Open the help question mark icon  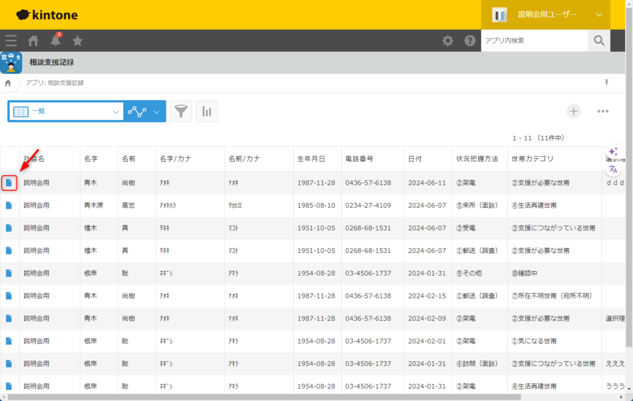470,41
